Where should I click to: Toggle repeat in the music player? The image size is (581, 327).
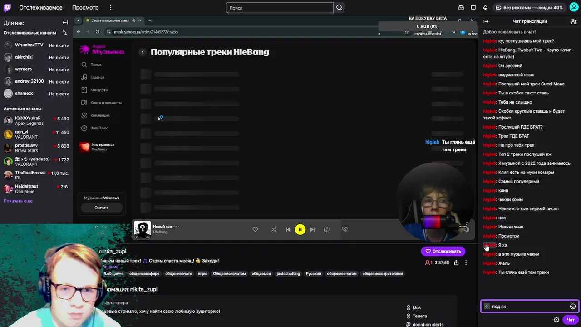[326, 229]
